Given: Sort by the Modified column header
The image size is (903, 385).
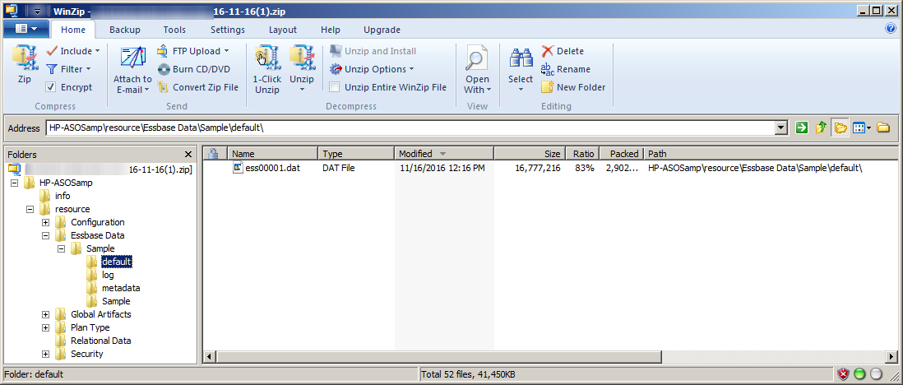Looking at the screenshot, I should coord(443,154).
